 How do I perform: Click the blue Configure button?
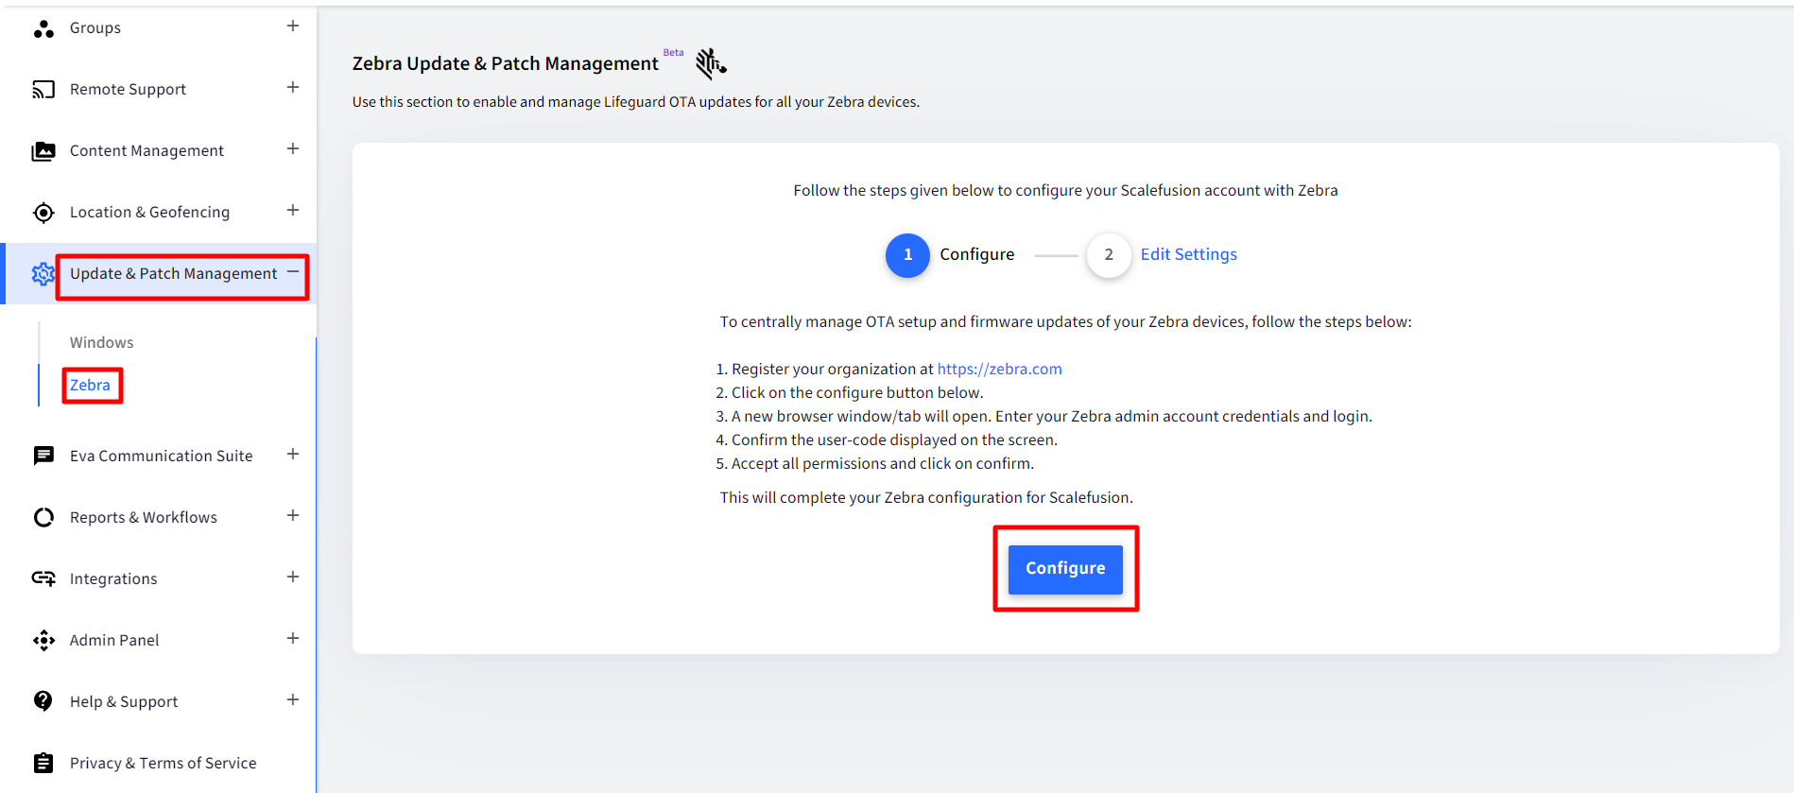click(x=1065, y=569)
